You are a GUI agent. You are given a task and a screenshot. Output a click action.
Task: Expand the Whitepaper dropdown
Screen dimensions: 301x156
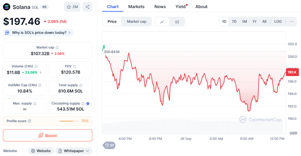pos(74,151)
